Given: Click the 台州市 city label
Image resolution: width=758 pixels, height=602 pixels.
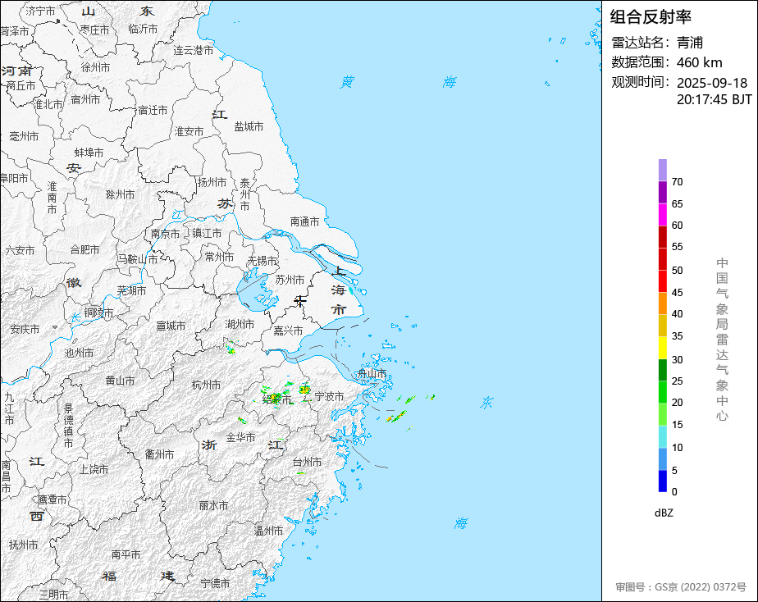Looking at the screenshot, I should (307, 462).
